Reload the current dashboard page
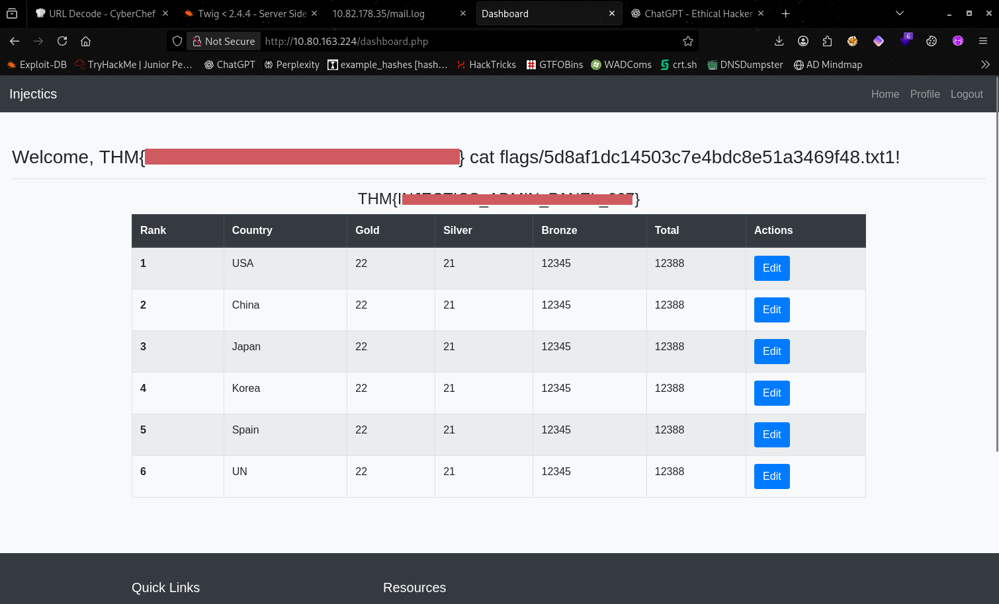This screenshot has height=604, width=999. [x=62, y=41]
